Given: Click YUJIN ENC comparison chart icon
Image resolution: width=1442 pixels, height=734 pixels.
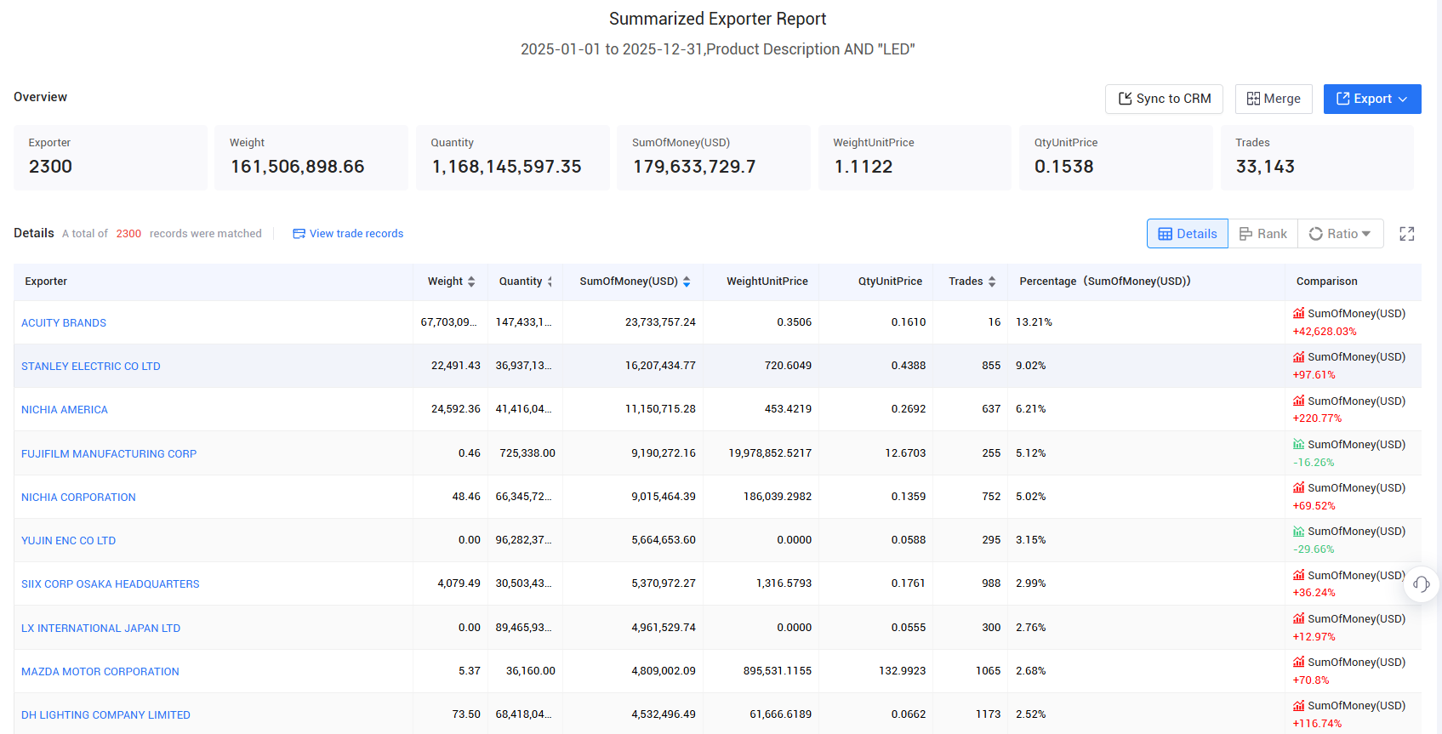Looking at the screenshot, I should tap(1299, 531).
